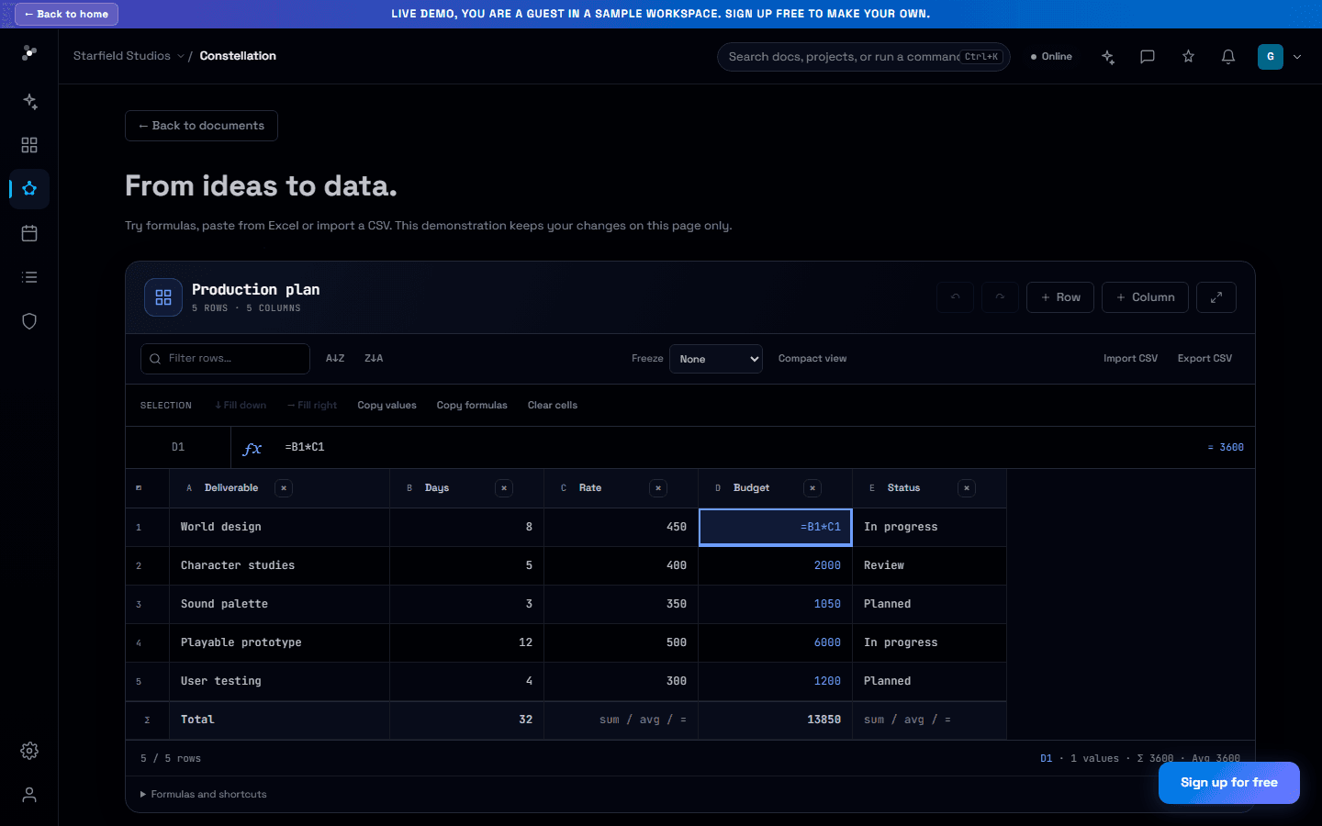Open the chat messages icon in top bar

(x=1148, y=57)
